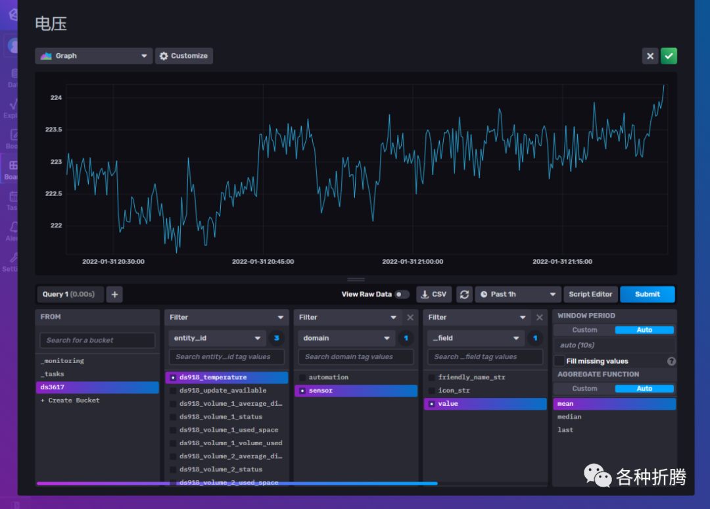Screen dimensions: 710x509
Task: Remove the domain filter with its X
Action: [410, 318]
